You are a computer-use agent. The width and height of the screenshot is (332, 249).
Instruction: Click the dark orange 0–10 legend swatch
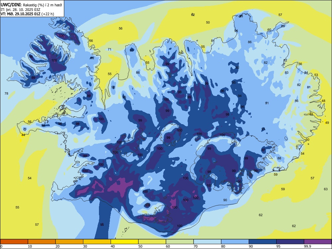[14, 242]
